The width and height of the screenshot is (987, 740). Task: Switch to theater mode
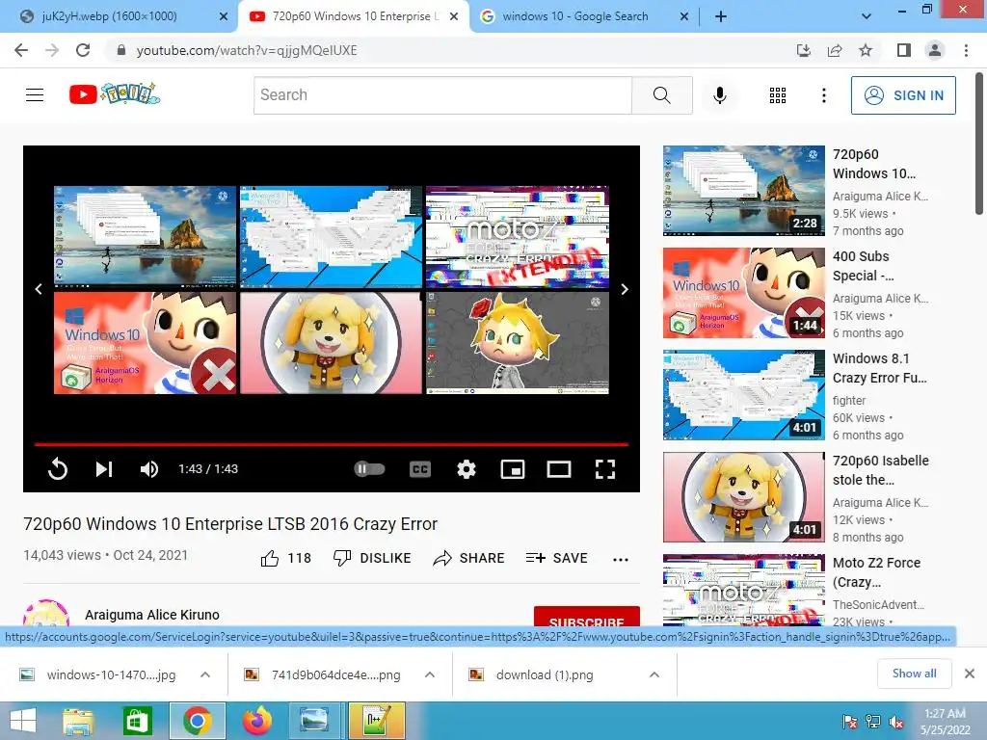coord(559,469)
